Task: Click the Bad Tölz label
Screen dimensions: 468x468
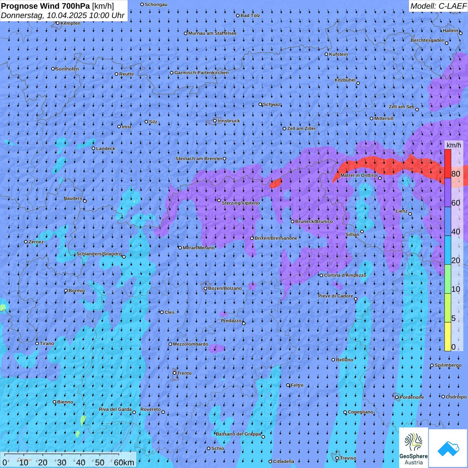Action: coord(250,15)
